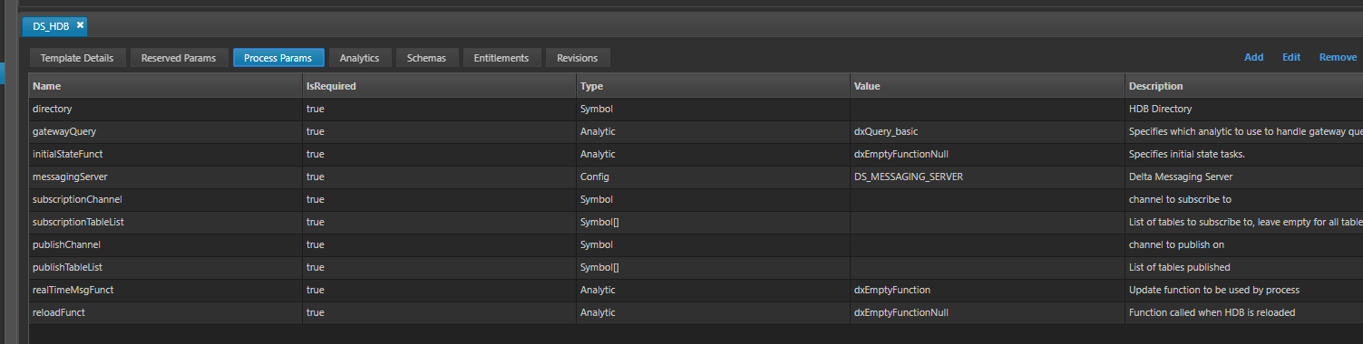Open the Template Details tab
The image size is (1363, 344).
(77, 58)
